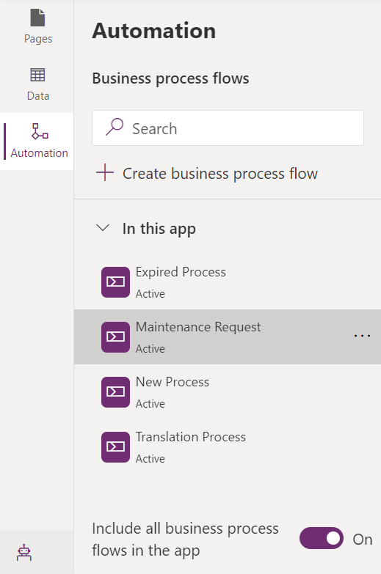The height and width of the screenshot is (574, 381).
Task: Click the New Process flow icon
Action: coord(115,391)
